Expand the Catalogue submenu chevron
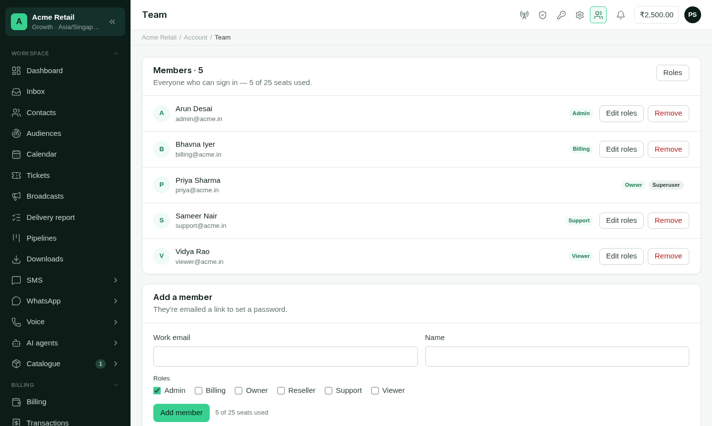This screenshot has height=426, width=712. [116, 364]
